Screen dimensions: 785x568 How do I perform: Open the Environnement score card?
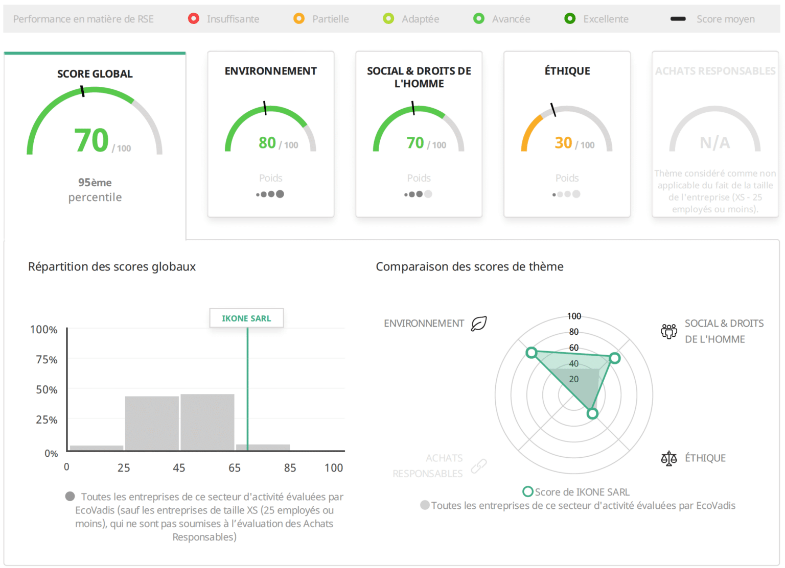[271, 134]
